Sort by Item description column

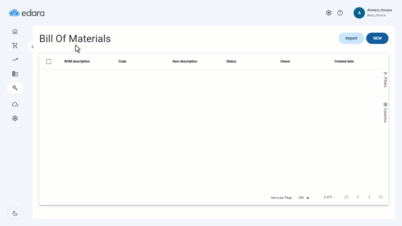pos(185,62)
